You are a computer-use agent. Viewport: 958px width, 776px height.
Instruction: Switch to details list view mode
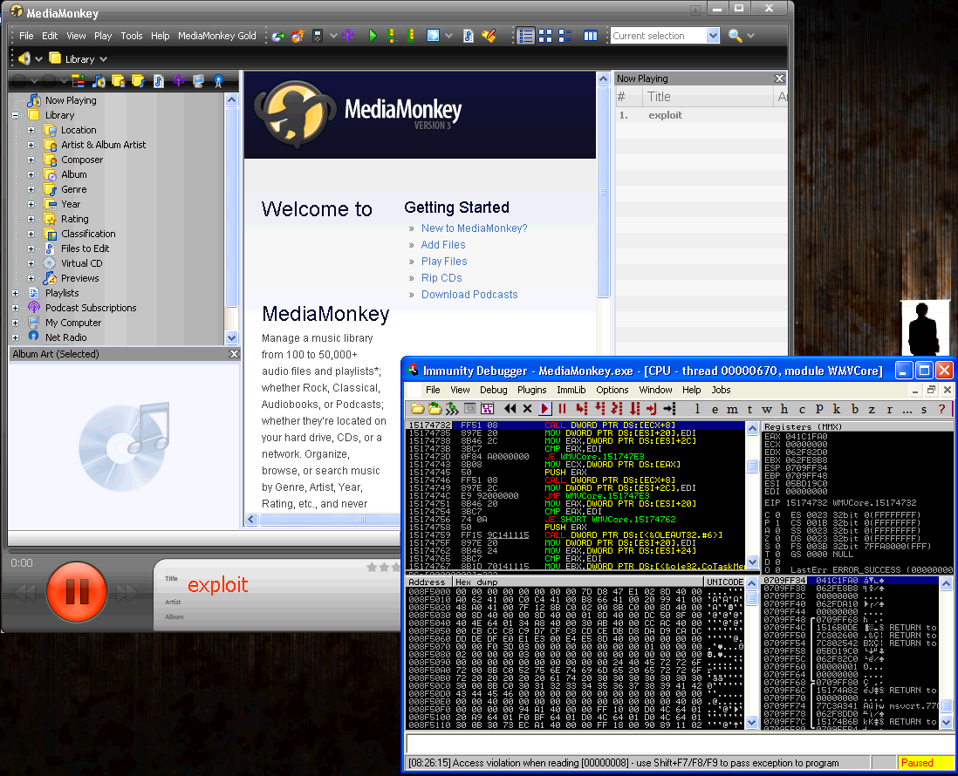click(x=525, y=36)
